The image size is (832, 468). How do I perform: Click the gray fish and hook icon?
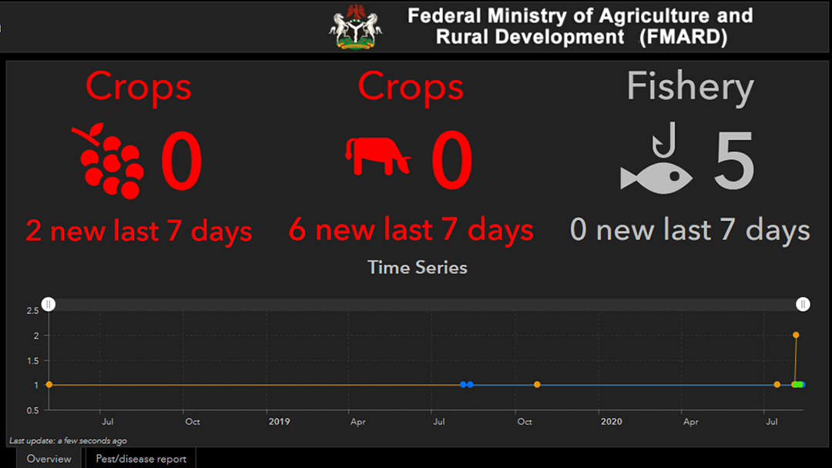pos(656,158)
